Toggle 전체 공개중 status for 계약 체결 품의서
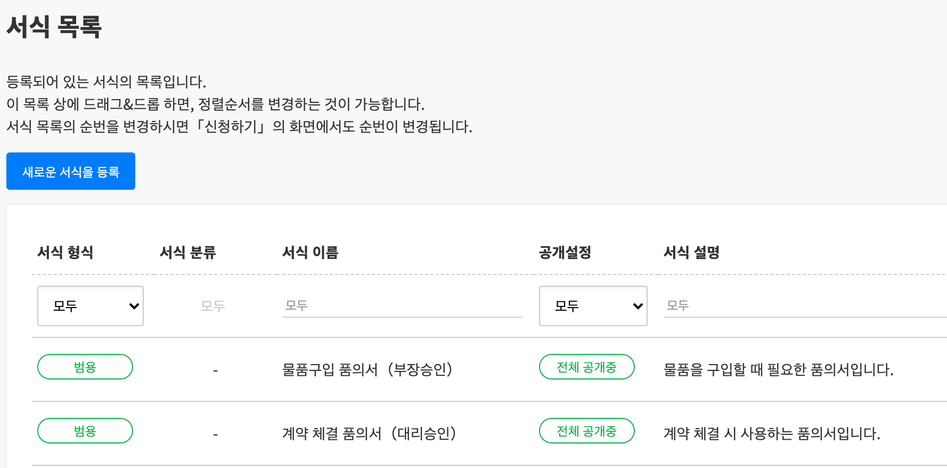 click(586, 431)
